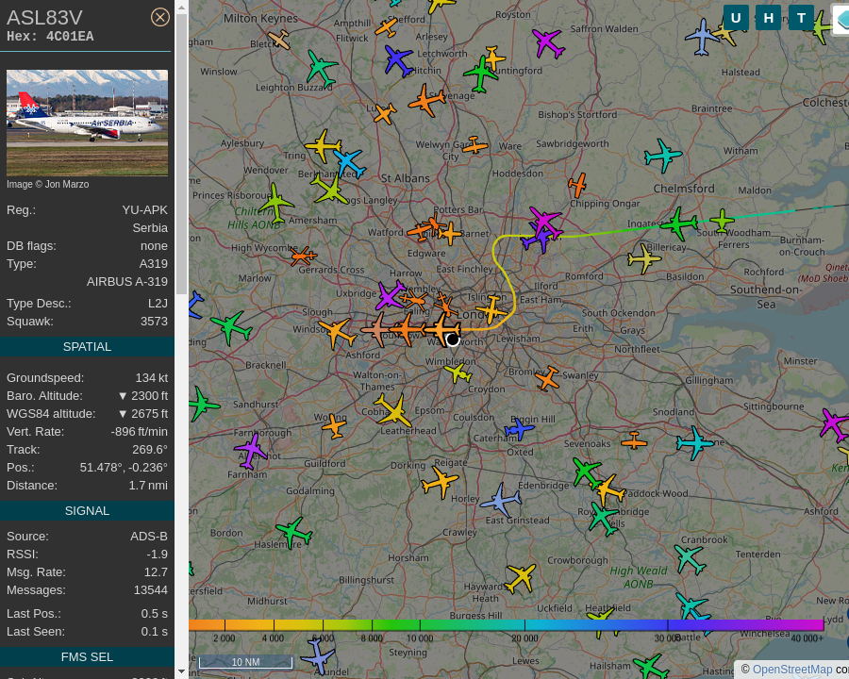849x679 pixels.
Task: Select small orange aircraft near Sevenoaks
Action: click(x=634, y=441)
